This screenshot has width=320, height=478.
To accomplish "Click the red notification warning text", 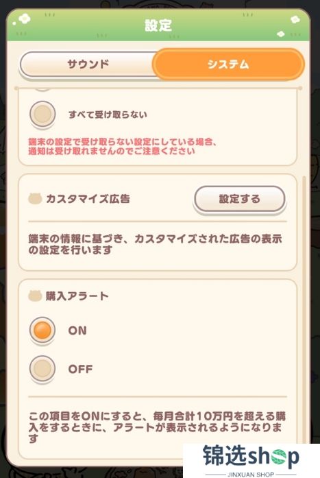I will pos(123,146).
